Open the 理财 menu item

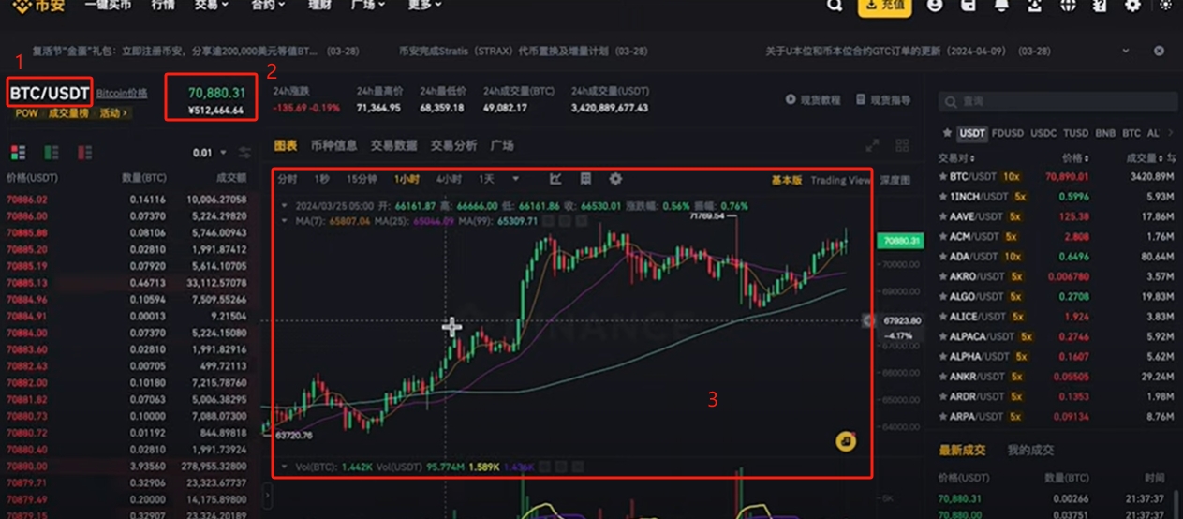click(x=319, y=5)
